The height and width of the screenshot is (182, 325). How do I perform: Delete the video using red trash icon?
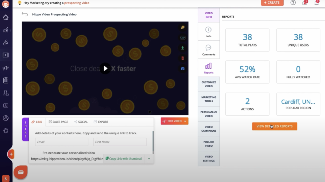(183, 58)
